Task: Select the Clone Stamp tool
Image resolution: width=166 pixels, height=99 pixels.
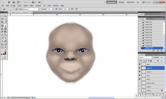Action: click(2, 29)
